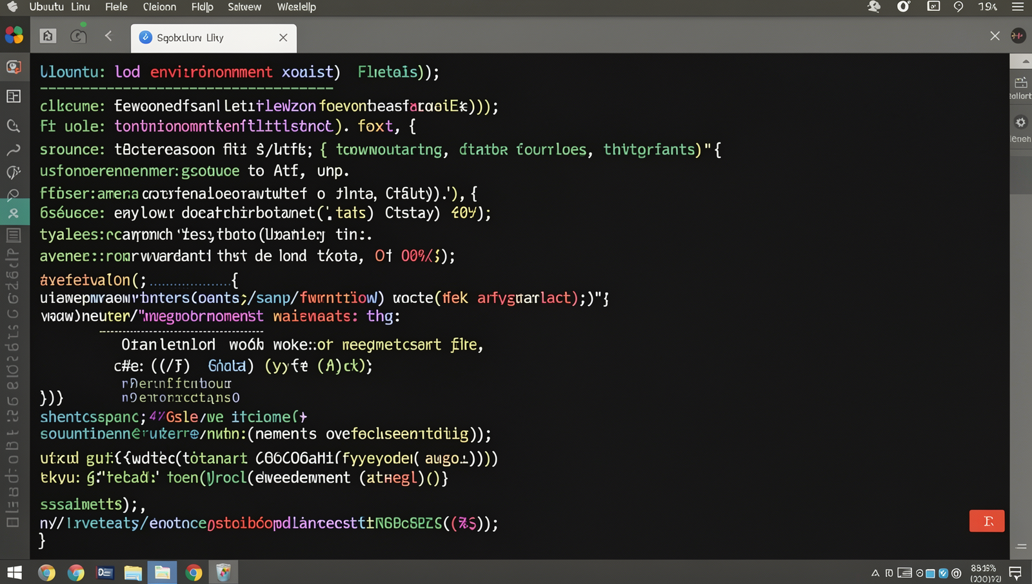The width and height of the screenshot is (1032, 584).
Task: Click the green label 'srounce:'
Action: 72,150
